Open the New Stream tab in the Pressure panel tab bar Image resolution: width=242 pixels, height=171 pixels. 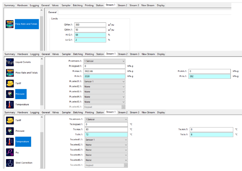tap(148, 54)
